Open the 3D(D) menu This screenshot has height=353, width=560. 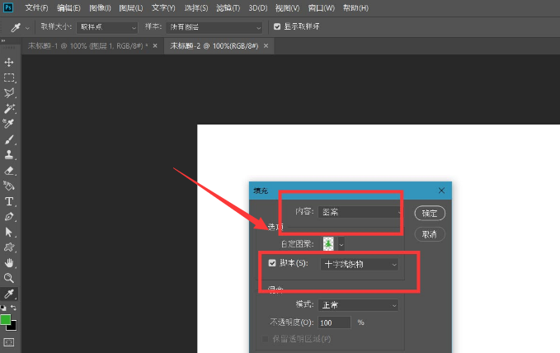tap(258, 8)
